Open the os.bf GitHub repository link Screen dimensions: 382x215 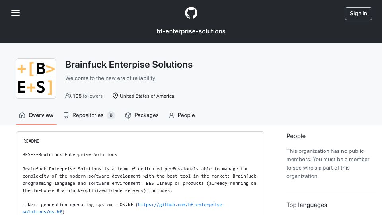point(124,208)
